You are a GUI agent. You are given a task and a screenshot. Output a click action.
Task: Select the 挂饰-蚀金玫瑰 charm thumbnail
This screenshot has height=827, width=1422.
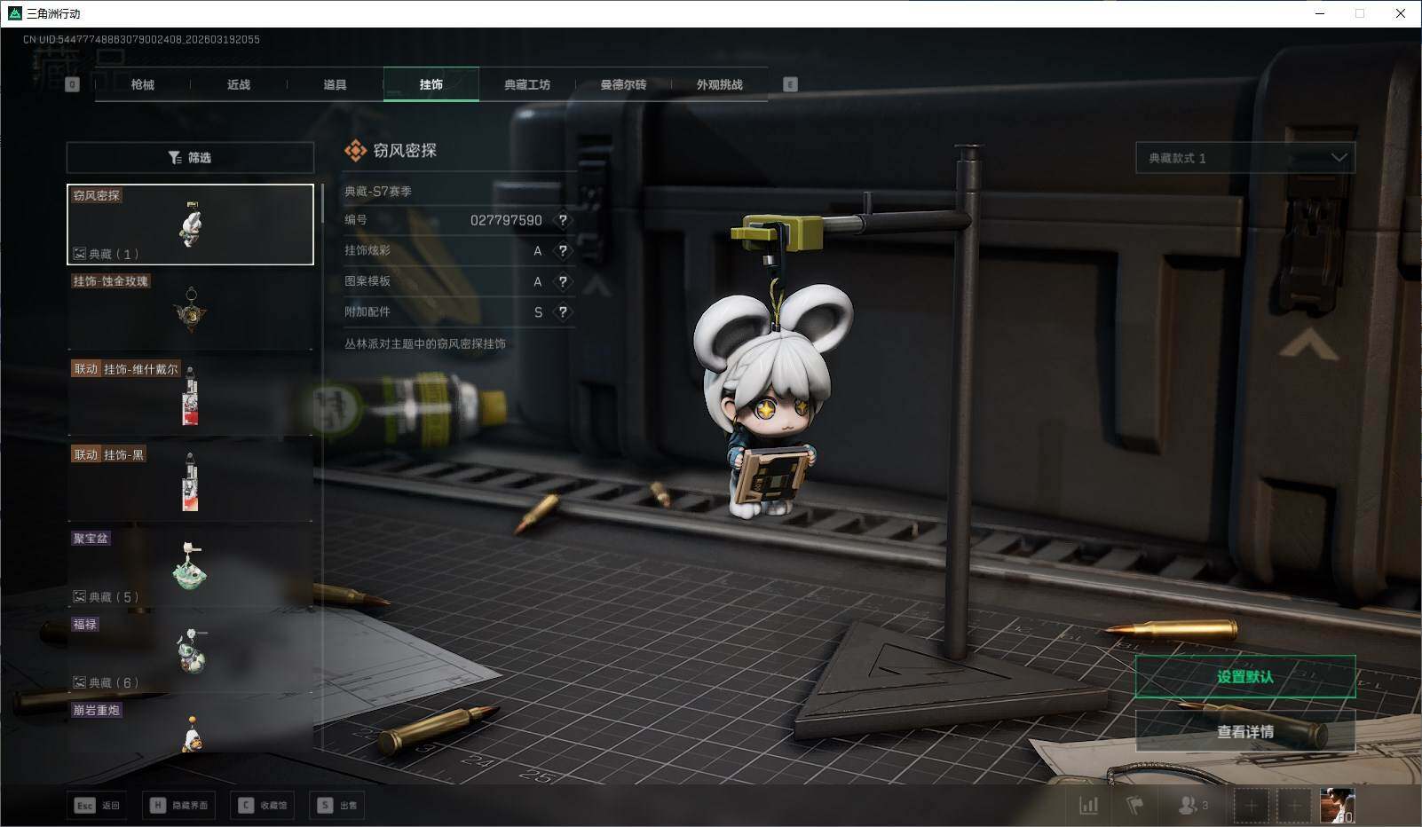(190, 310)
